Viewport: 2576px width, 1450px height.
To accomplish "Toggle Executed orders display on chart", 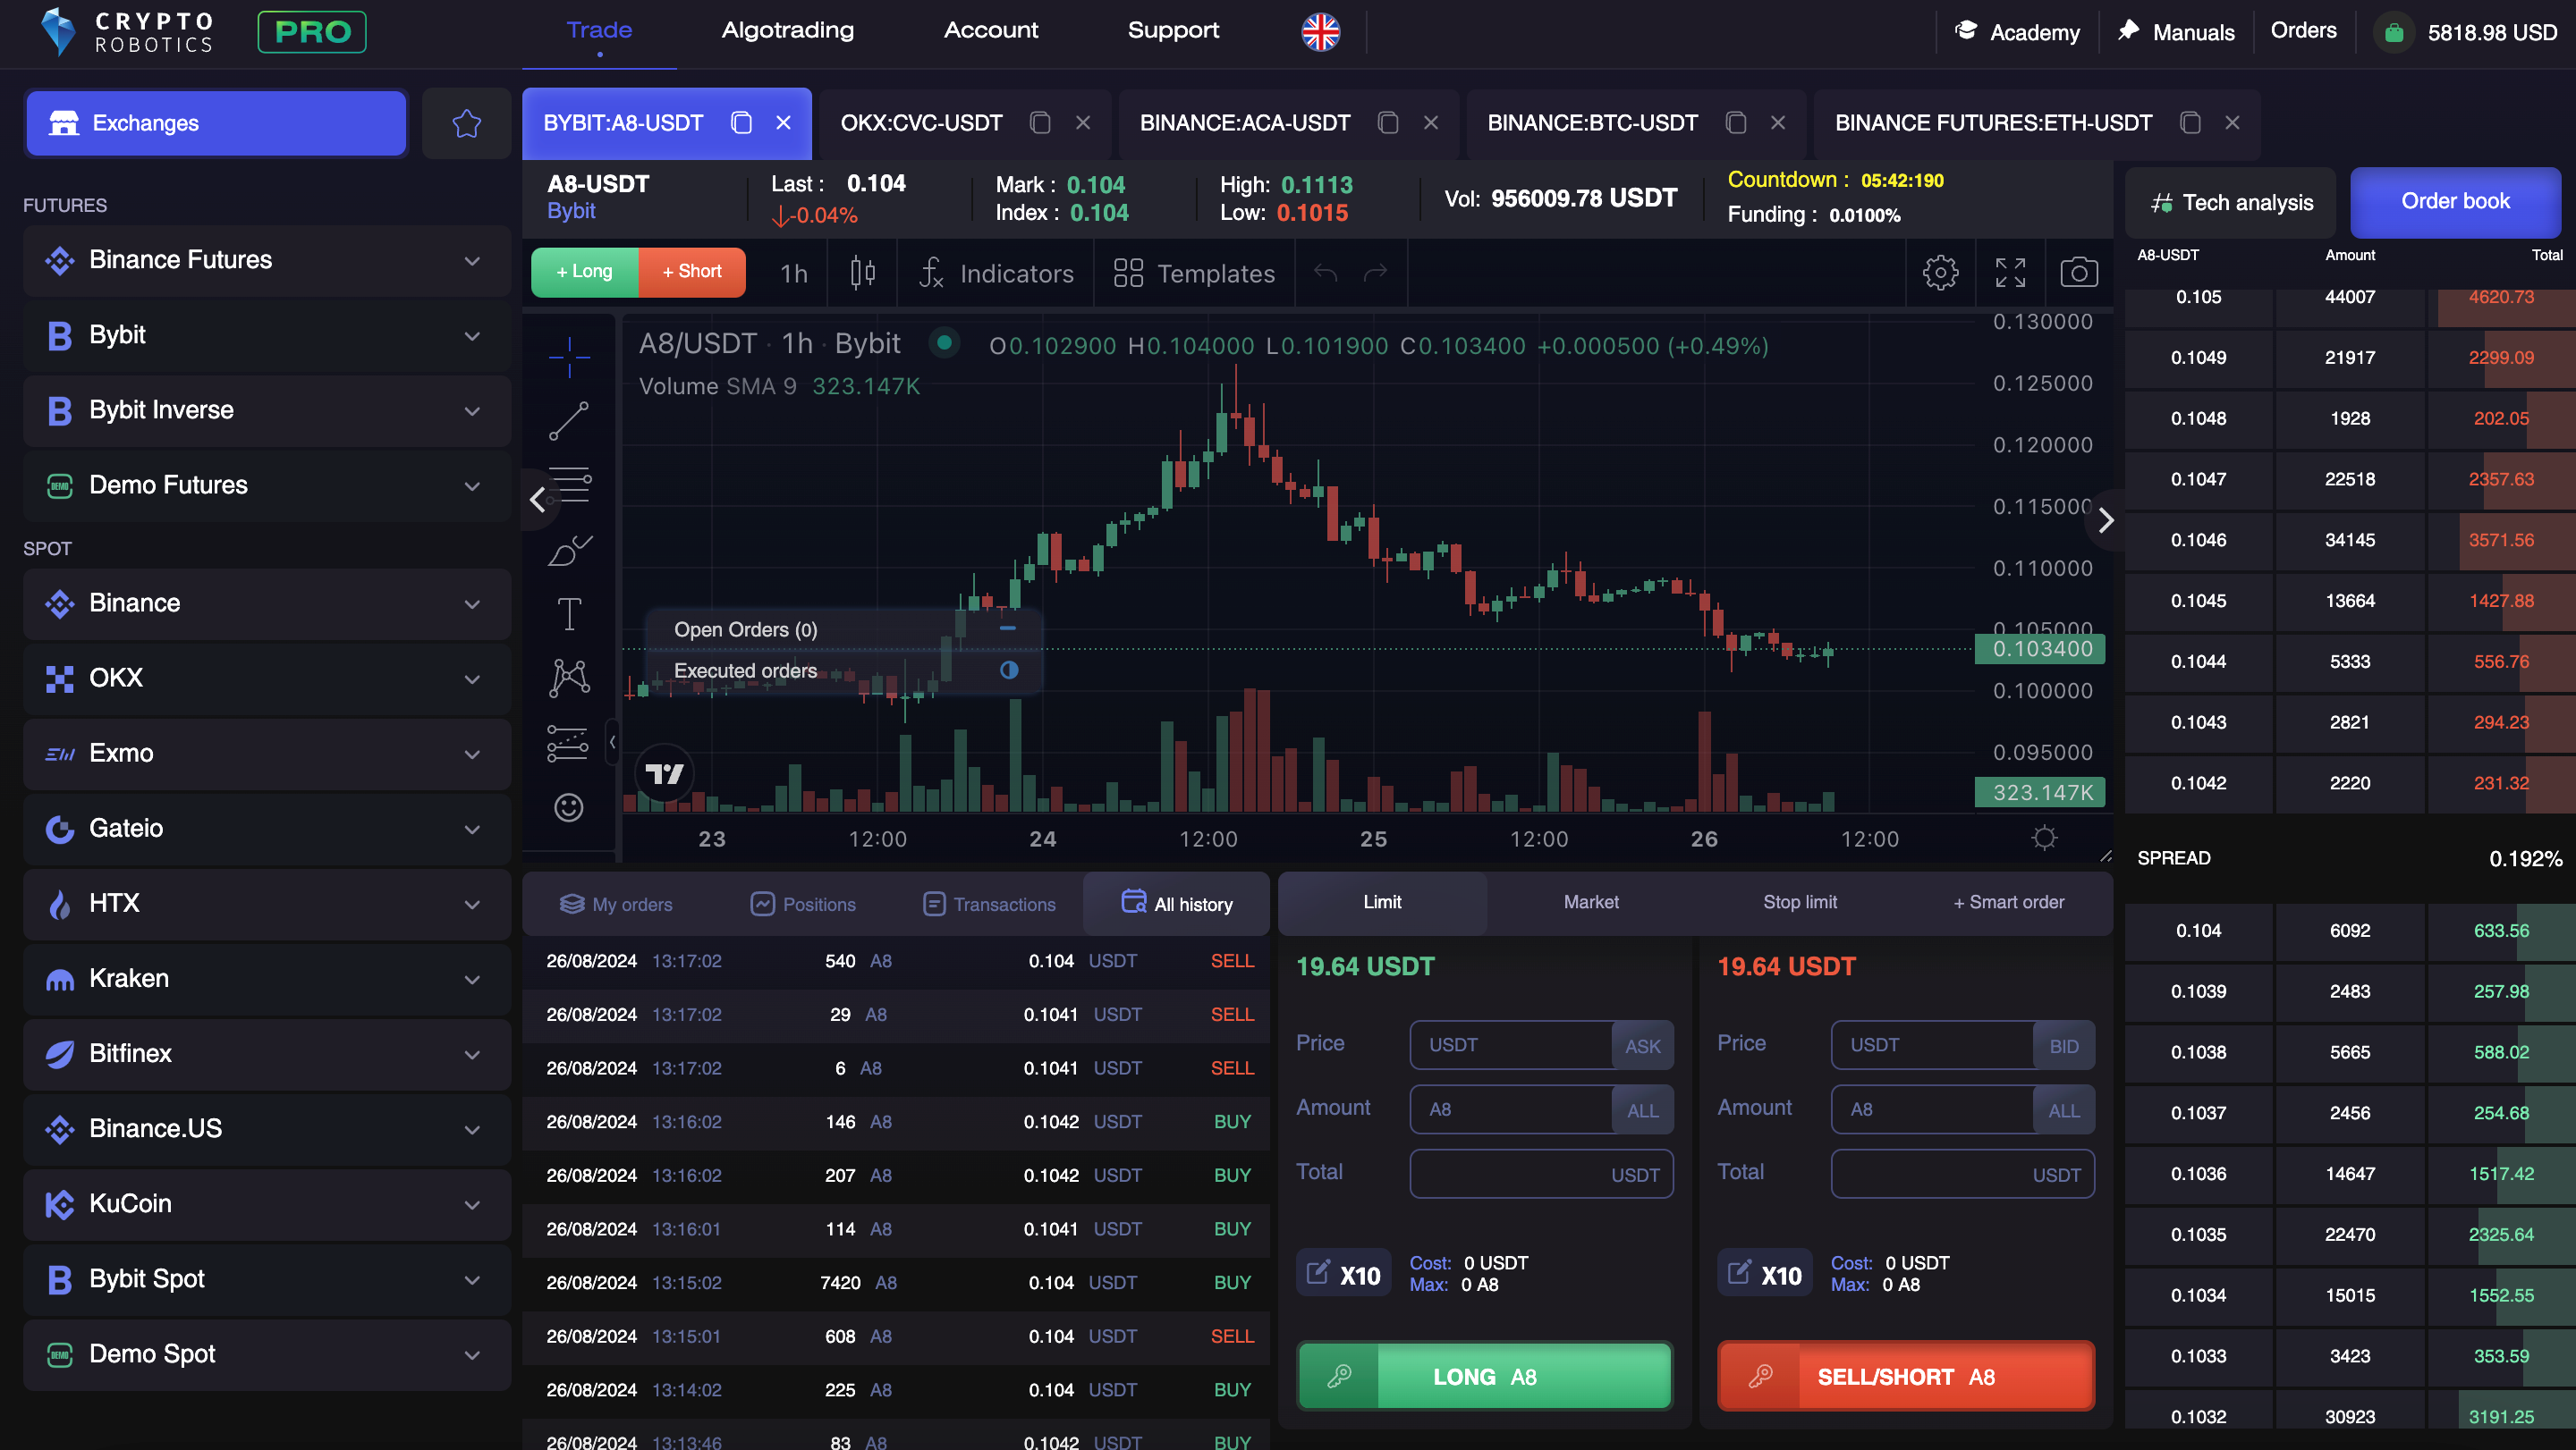I will pyautogui.click(x=1009, y=670).
